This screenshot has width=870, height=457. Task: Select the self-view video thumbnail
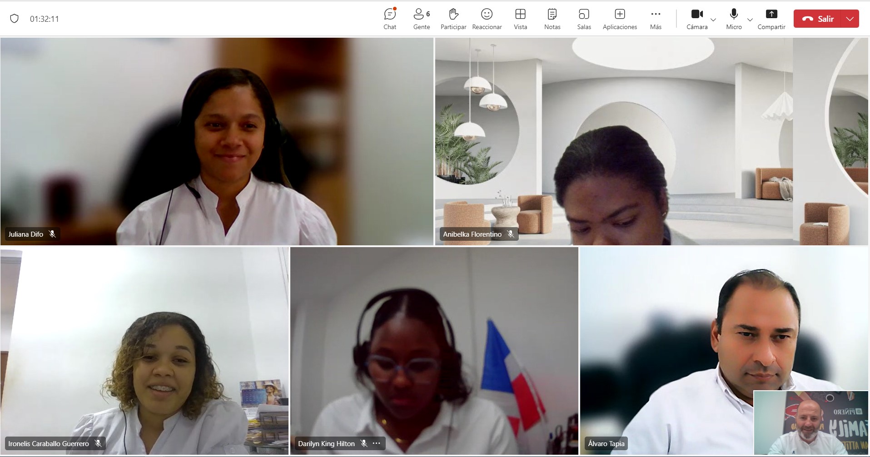tap(810, 422)
